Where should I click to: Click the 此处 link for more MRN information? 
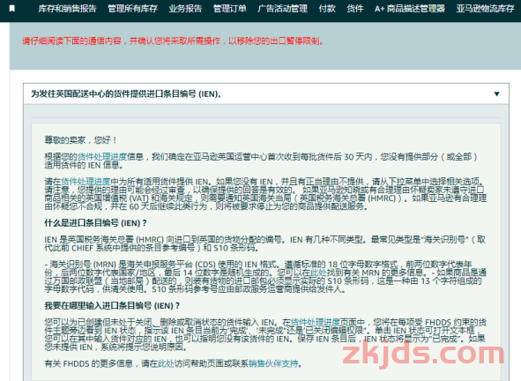[x=318, y=273]
